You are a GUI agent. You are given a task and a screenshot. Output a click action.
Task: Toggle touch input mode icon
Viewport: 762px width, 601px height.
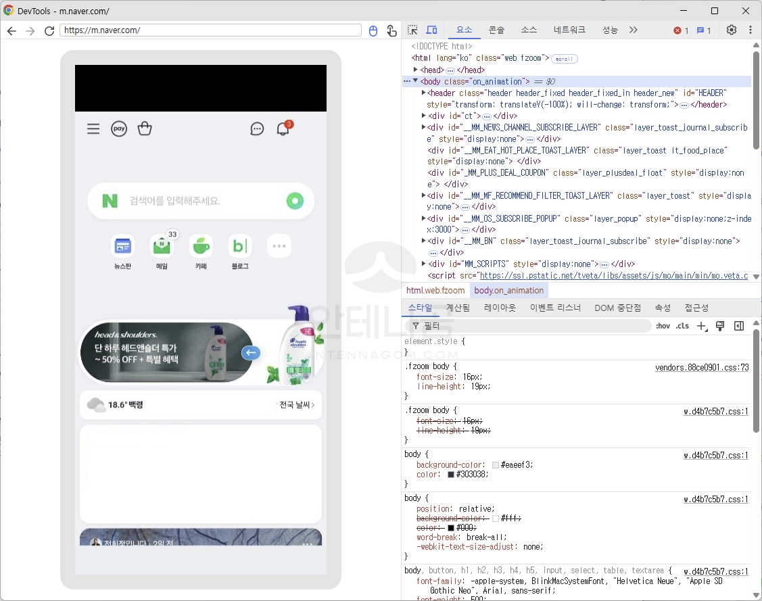(391, 30)
